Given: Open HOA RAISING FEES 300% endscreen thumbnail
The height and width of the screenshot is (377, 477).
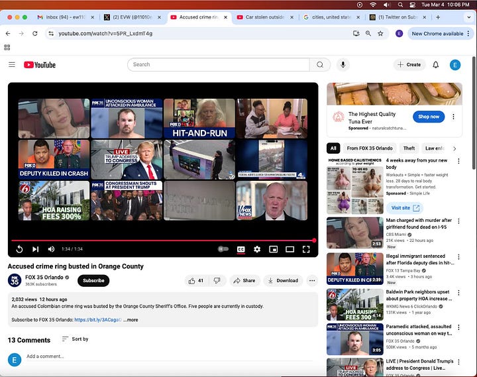Looking at the screenshot, I should point(54,201).
